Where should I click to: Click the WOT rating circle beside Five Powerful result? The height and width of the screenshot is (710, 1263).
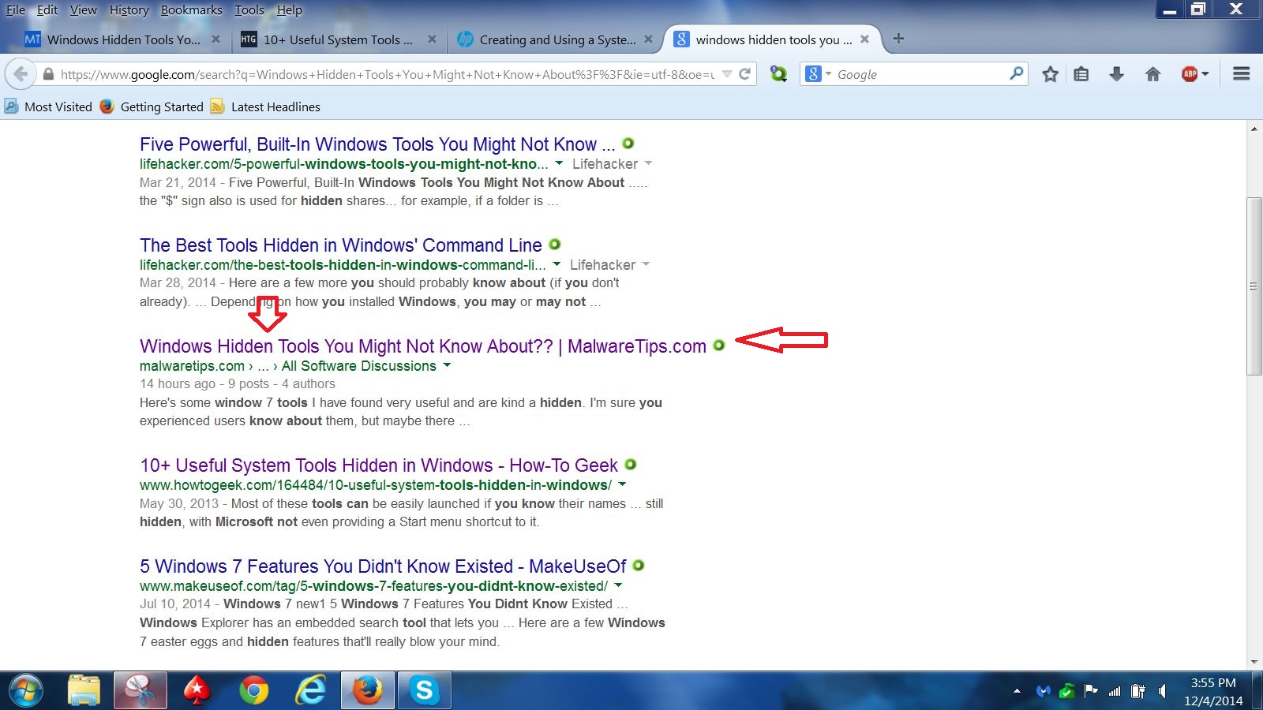click(628, 144)
